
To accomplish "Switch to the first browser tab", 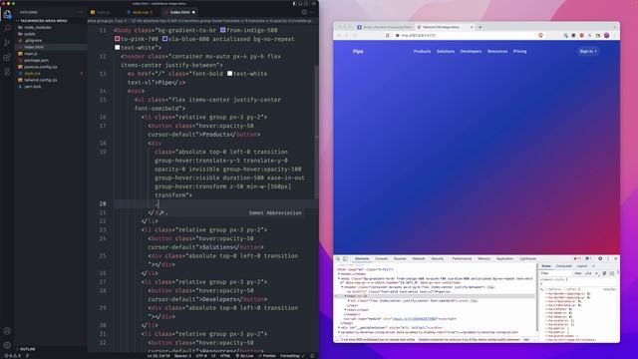I will tap(384, 27).
